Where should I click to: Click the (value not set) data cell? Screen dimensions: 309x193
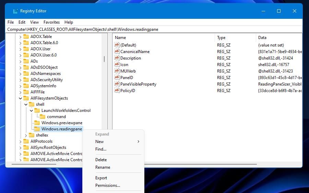pyautogui.click(x=271, y=45)
